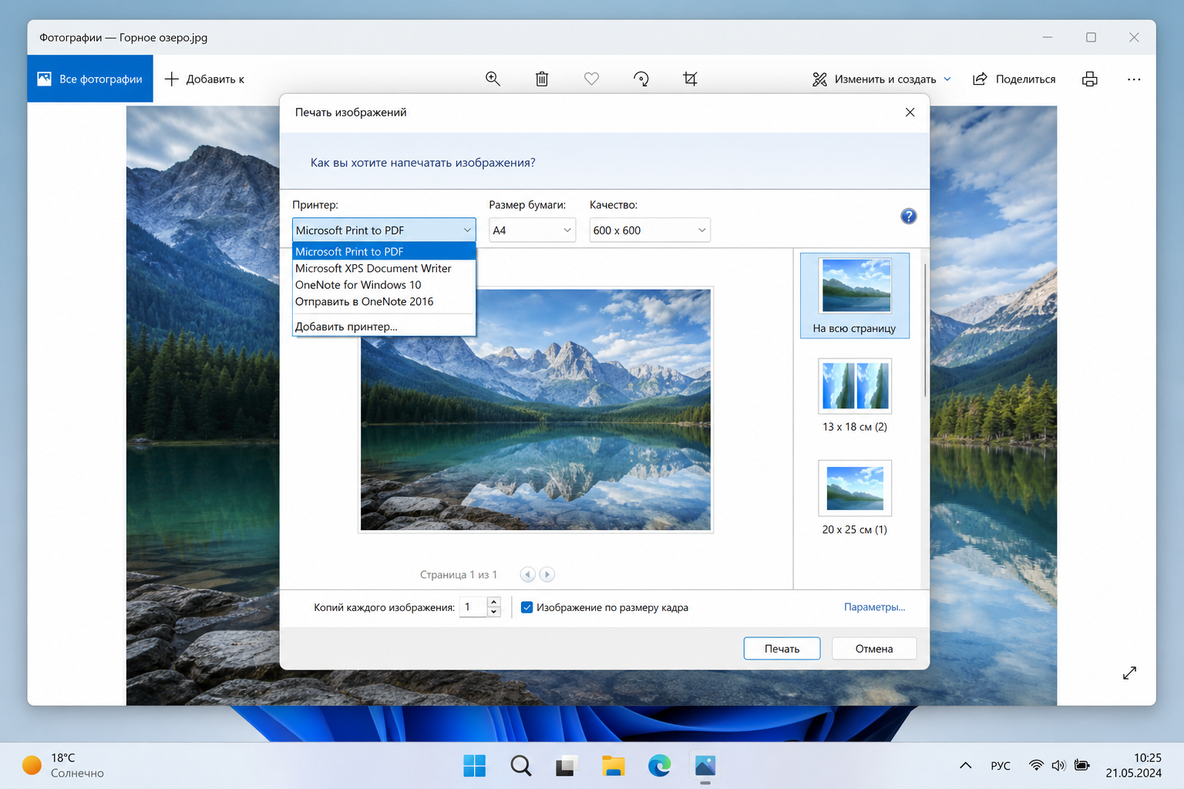The width and height of the screenshot is (1184, 789).
Task: Expand 'Изменить и создать' menu
Action: pyautogui.click(x=882, y=79)
